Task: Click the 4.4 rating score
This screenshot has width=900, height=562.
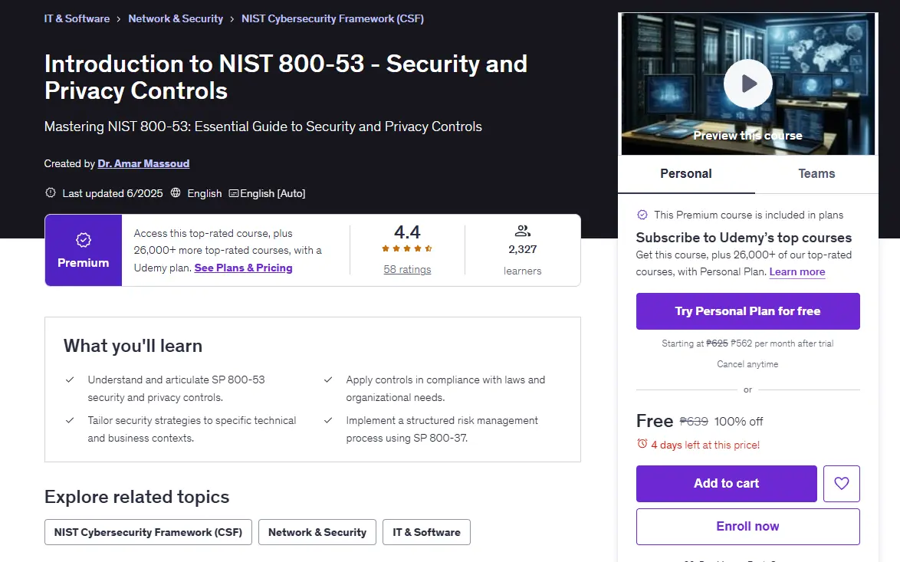Action: click(x=407, y=232)
